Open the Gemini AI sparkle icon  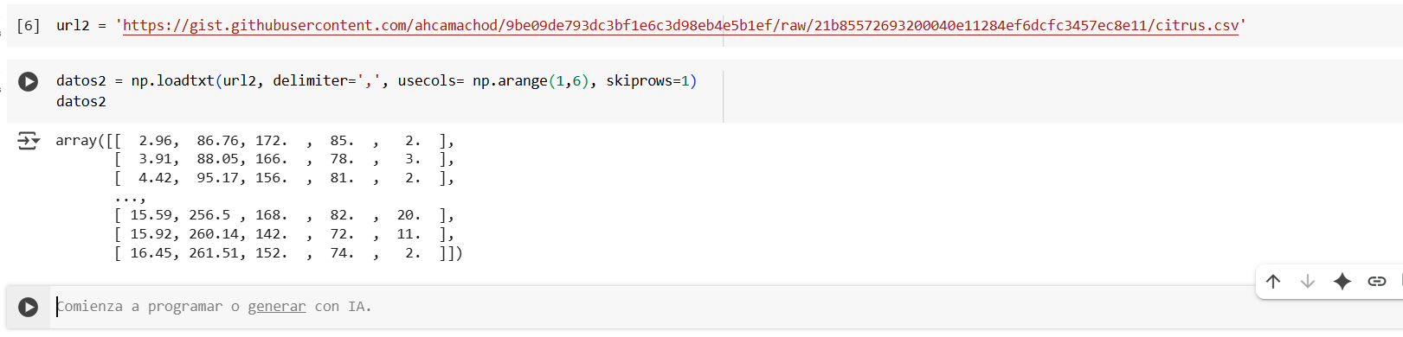[1342, 281]
